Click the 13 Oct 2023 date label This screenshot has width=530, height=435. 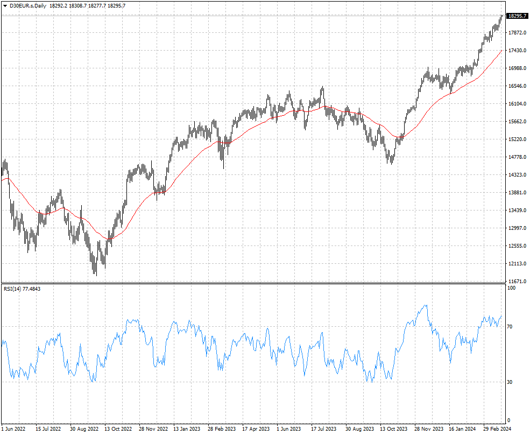(x=394, y=429)
